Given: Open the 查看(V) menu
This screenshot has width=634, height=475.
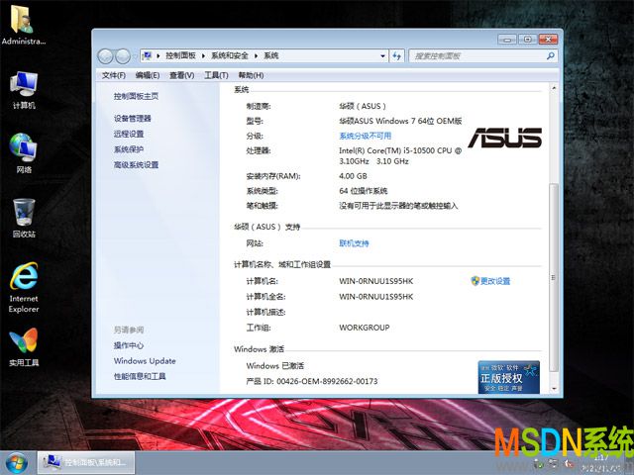Looking at the screenshot, I should pos(181,75).
